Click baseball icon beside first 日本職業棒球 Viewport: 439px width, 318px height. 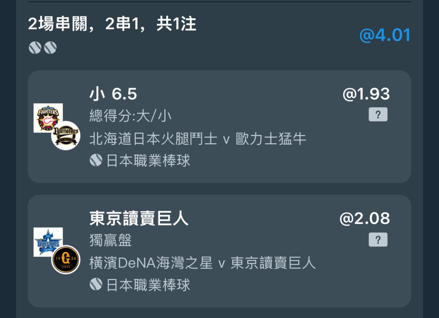96,160
